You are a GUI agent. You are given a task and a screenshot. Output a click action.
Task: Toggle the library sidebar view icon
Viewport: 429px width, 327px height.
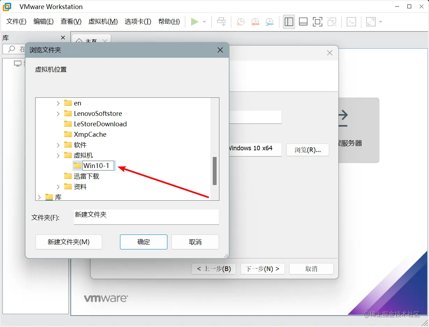tap(289, 22)
